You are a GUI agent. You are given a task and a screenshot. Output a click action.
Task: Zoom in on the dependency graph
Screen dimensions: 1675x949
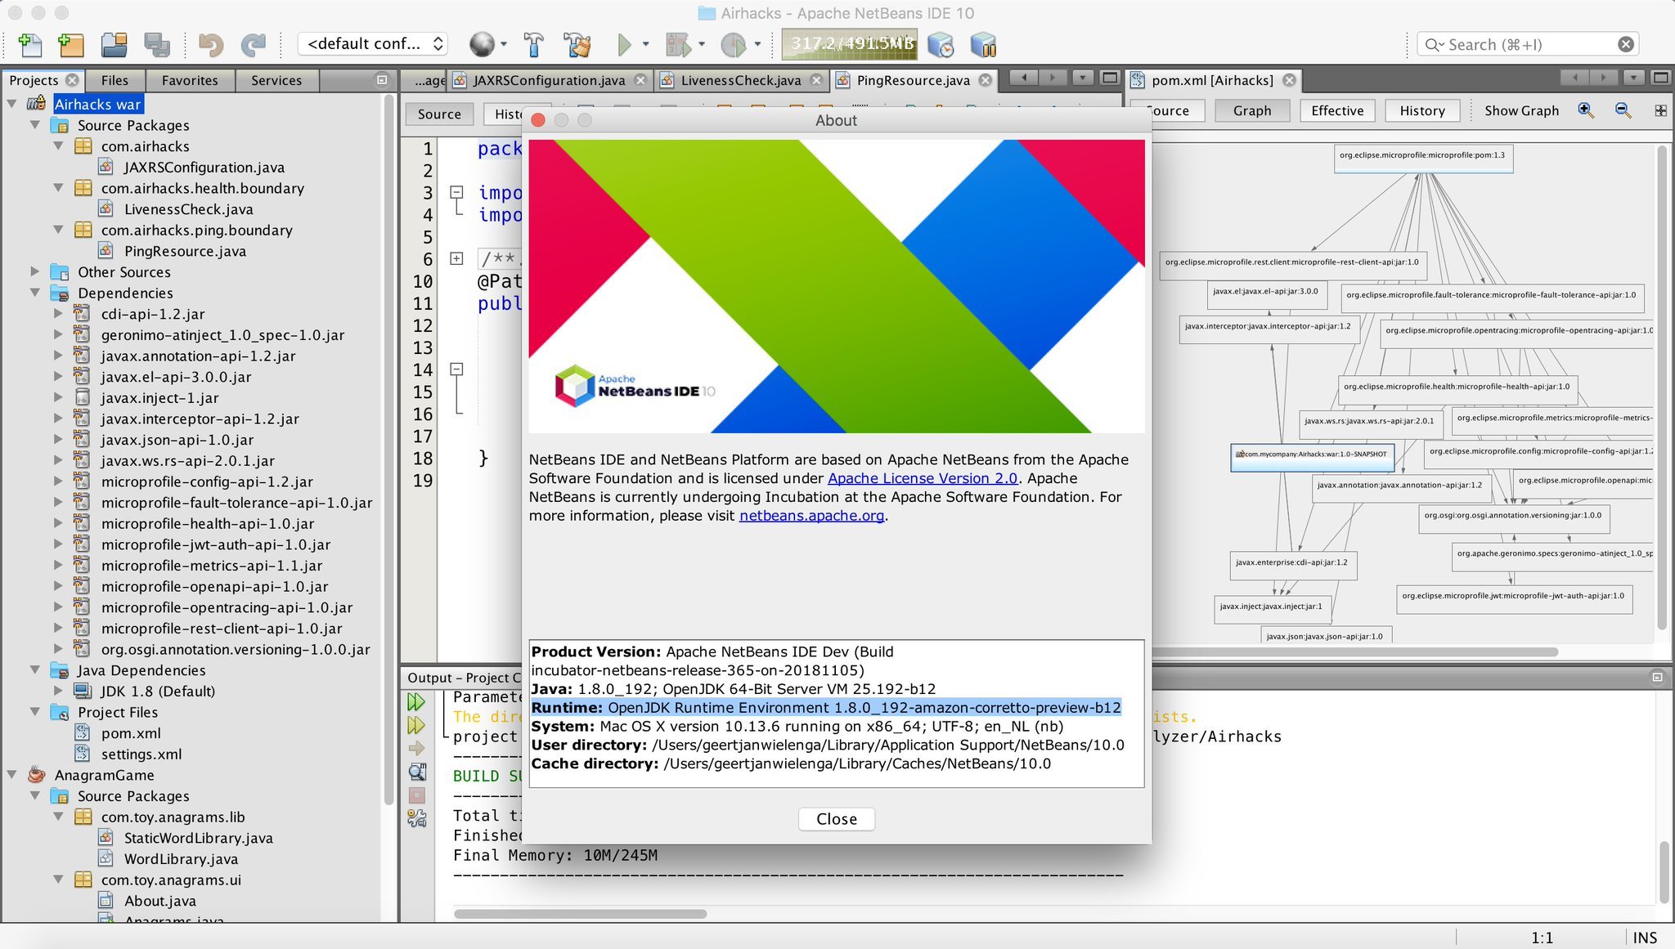1586,110
